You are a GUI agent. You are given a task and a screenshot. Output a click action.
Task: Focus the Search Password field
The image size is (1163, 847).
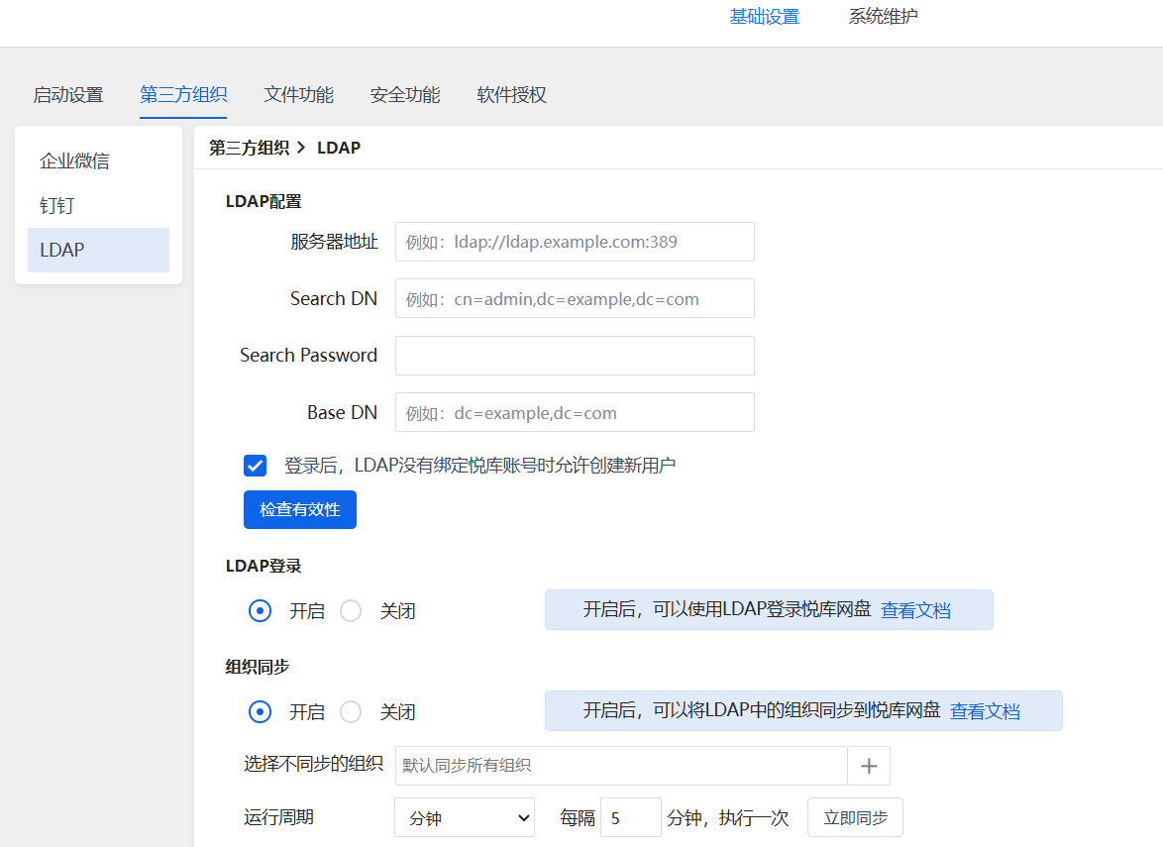point(575,356)
